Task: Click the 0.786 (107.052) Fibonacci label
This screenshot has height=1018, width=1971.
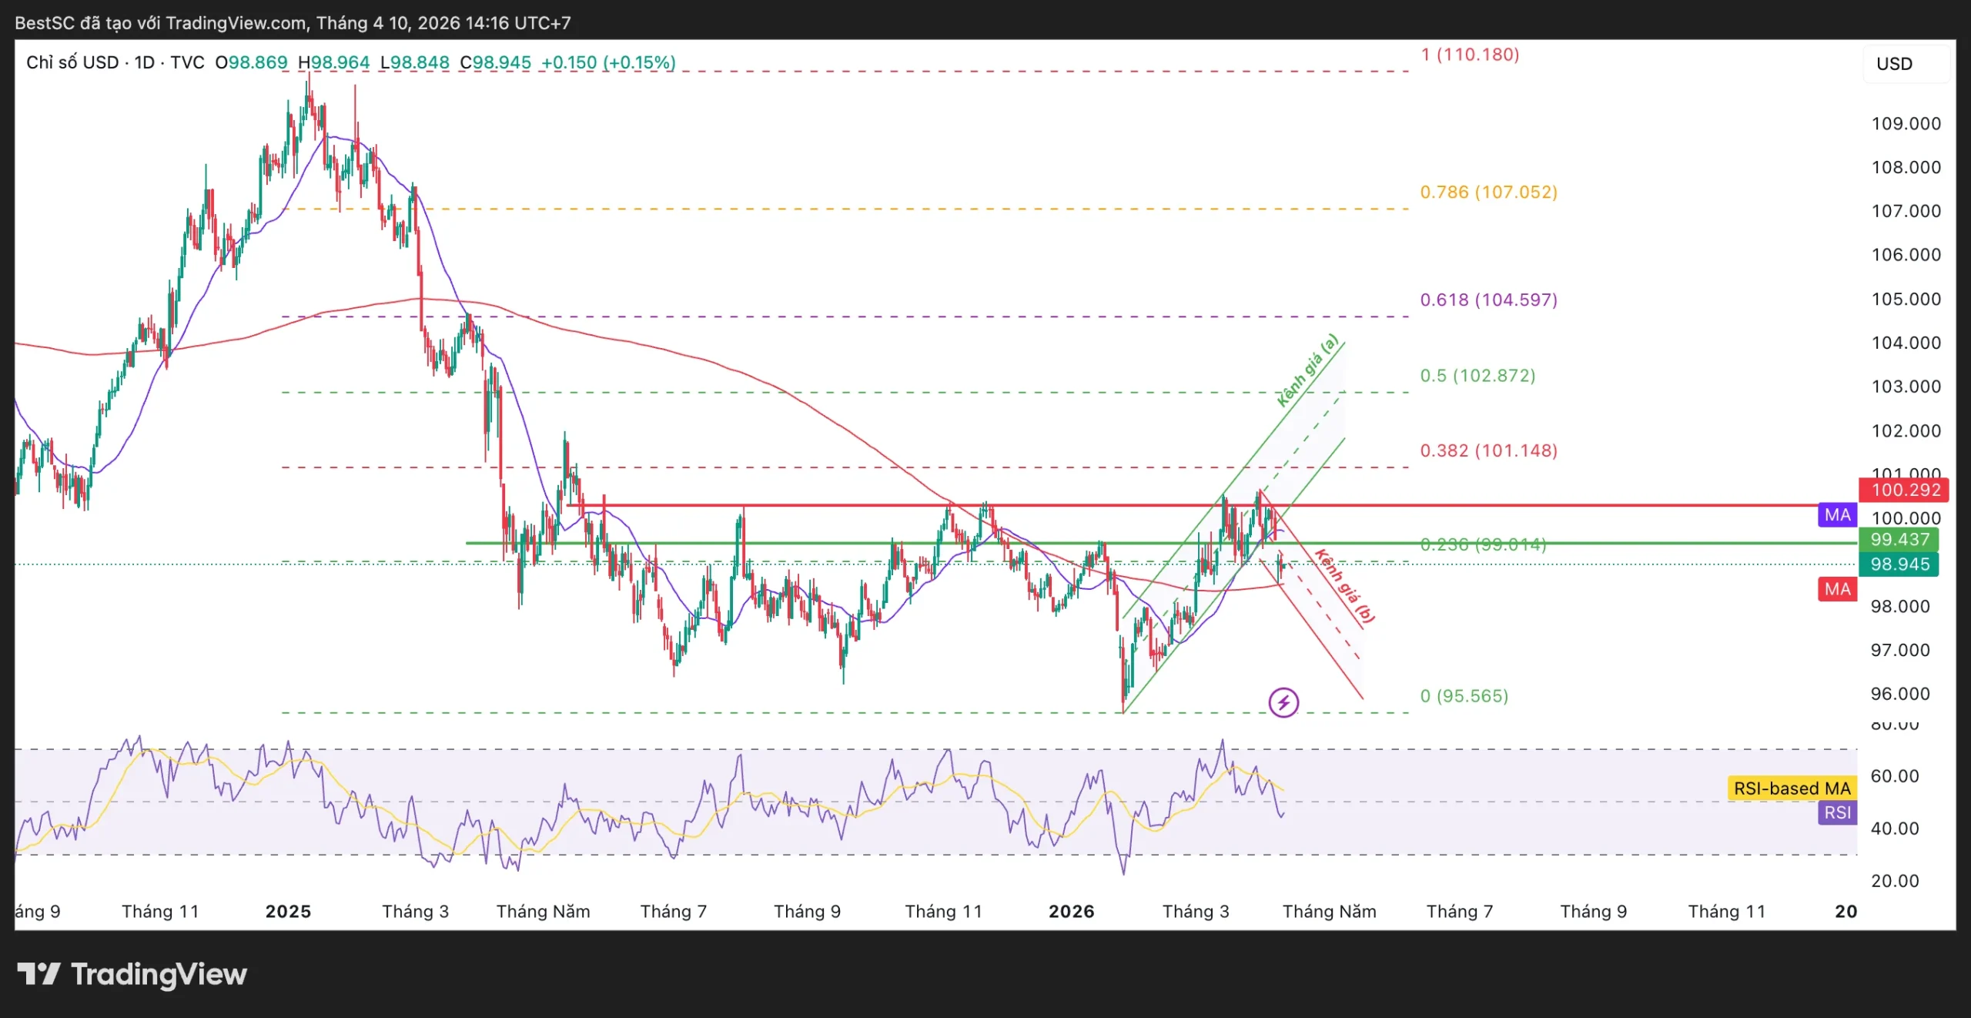Action: 1488,192
